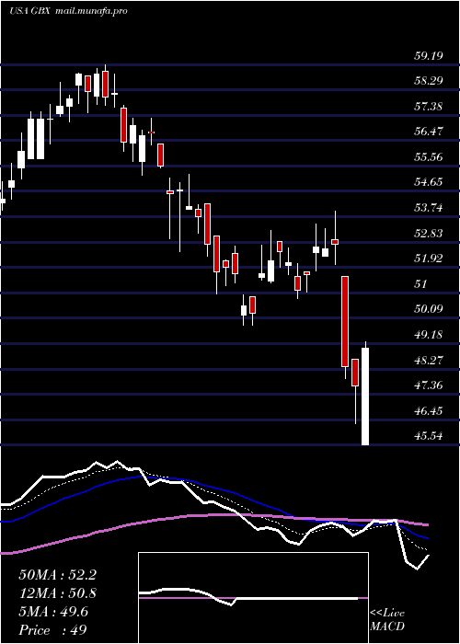
Task: Click the pink 50MA line end
Action: click(x=426, y=524)
